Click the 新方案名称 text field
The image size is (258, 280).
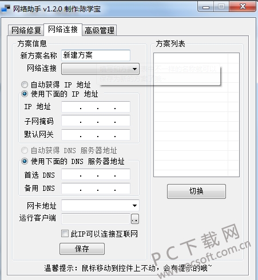[96, 55]
